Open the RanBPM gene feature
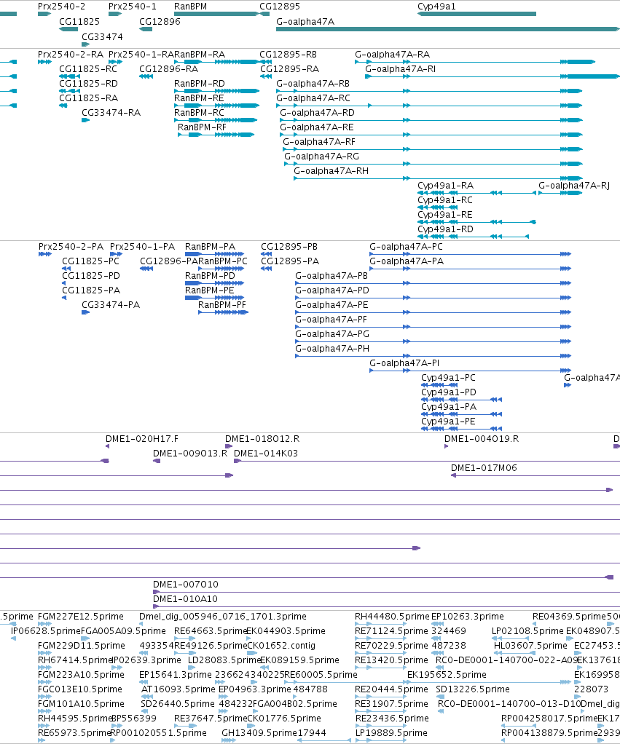The image size is (620, 744). click(216, 14)
